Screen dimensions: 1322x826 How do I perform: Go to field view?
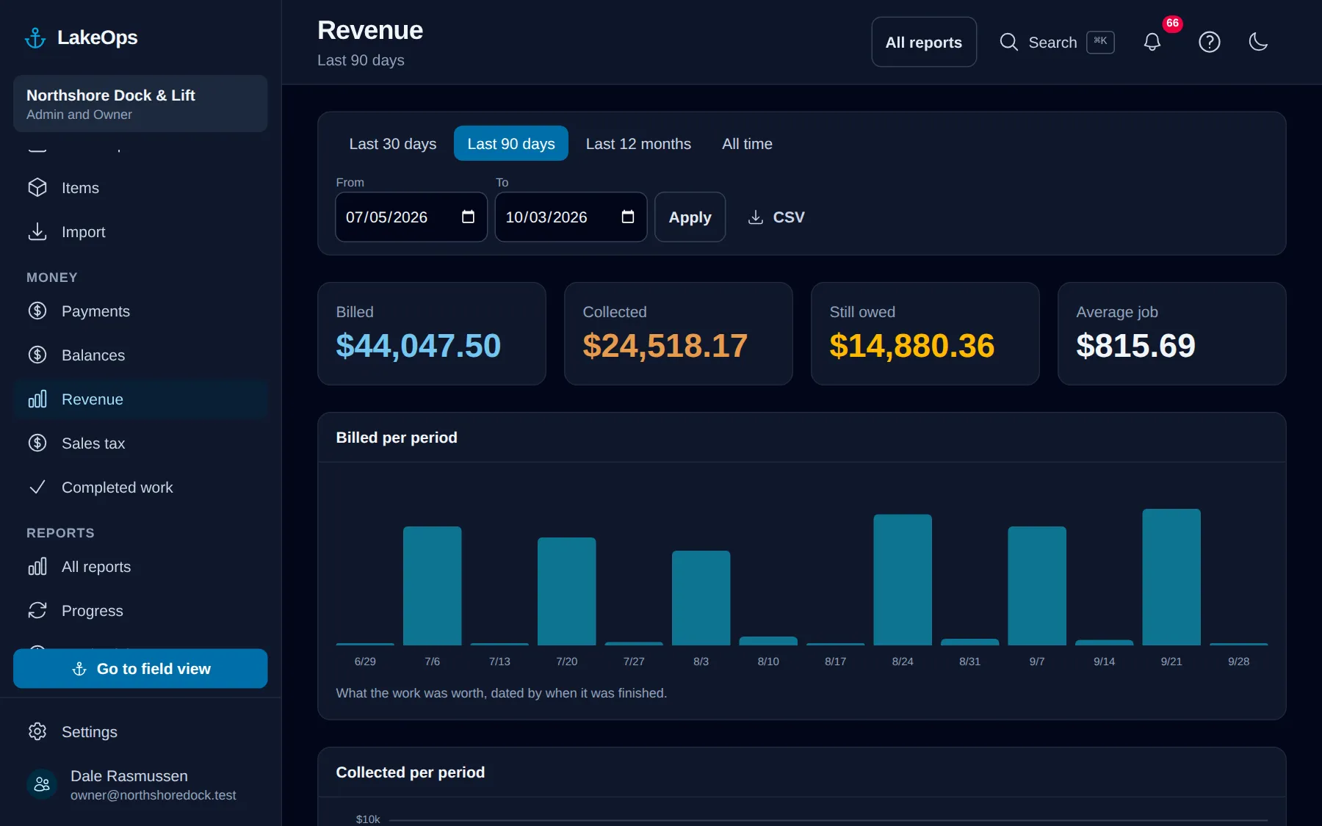tap(140, 669)
